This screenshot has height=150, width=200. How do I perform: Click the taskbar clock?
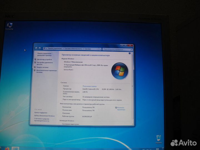click(157, 149)
